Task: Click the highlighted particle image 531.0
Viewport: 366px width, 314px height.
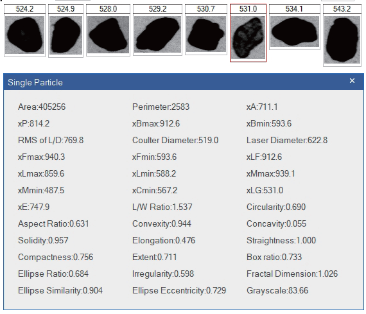Action: (248, 37)
